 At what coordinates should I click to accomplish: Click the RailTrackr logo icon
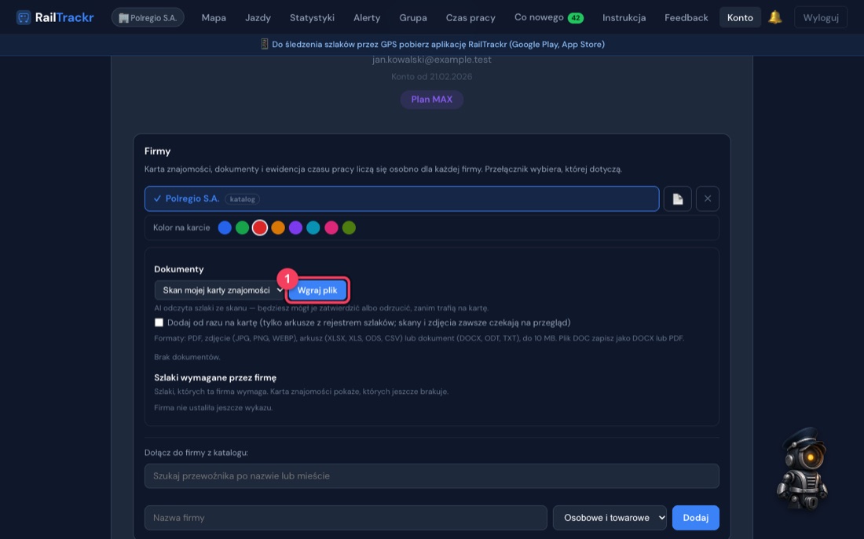point(23,17)
